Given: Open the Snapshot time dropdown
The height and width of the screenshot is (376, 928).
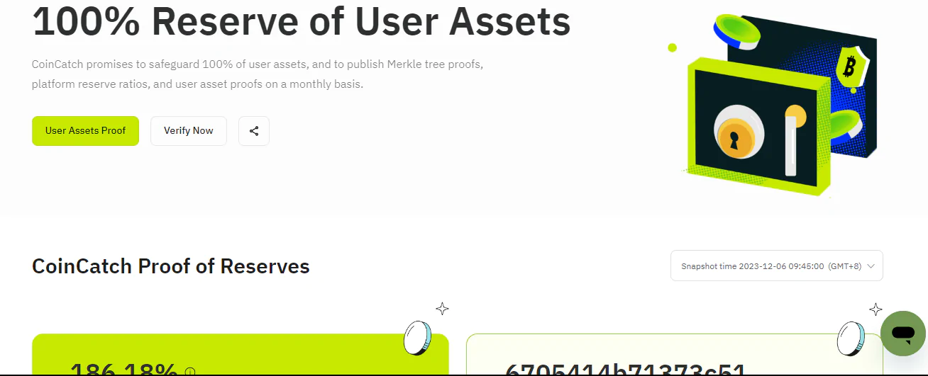Looking at the screenshot, I should (777, 266).
